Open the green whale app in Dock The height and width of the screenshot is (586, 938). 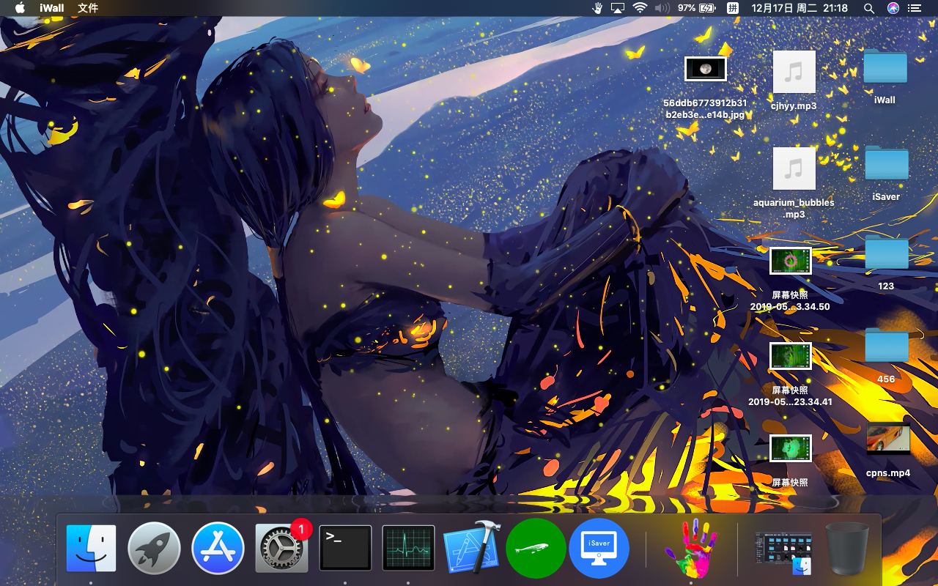click(536, 548)
